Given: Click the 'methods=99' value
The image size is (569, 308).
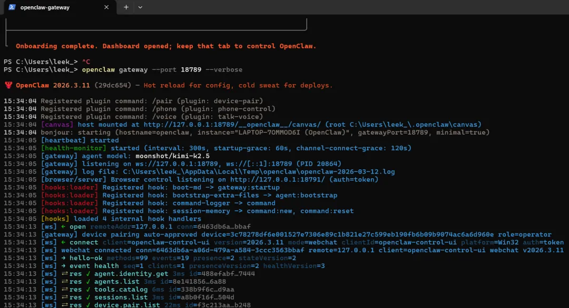Looking at the screenshot, I should (x=127, y=258).
